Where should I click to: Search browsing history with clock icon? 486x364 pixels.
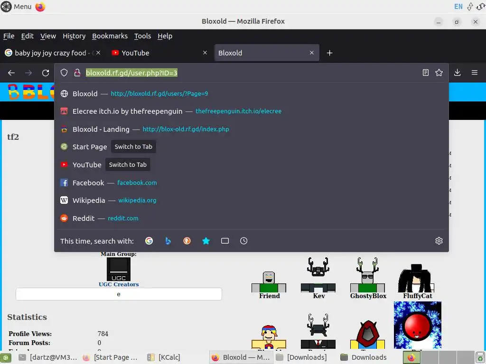(243, 241)
